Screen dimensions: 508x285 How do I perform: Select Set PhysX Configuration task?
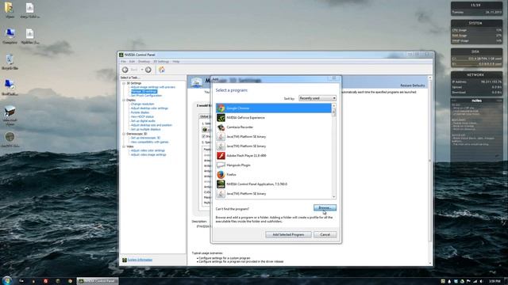pyautogui.click(x=146, y=96)
